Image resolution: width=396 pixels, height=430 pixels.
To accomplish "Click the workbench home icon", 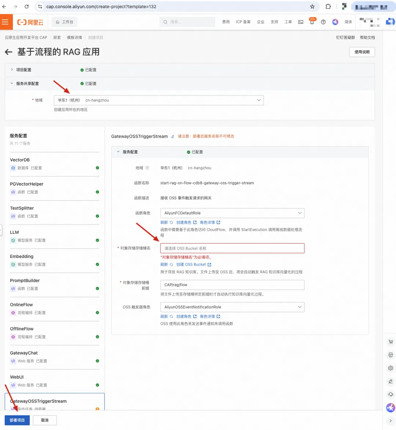I will [x=58, y=22].
